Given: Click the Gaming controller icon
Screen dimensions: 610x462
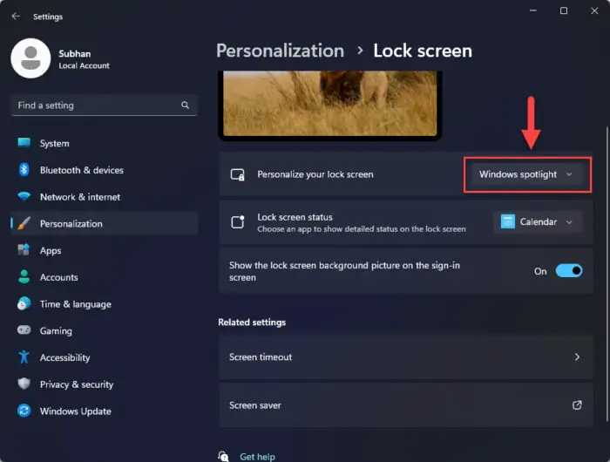Looking at the screenshot, I should [24, 331].
